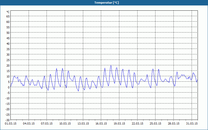Select the -5 y-axis label
This screenshot has height=130, width=208.
[8, 93]
